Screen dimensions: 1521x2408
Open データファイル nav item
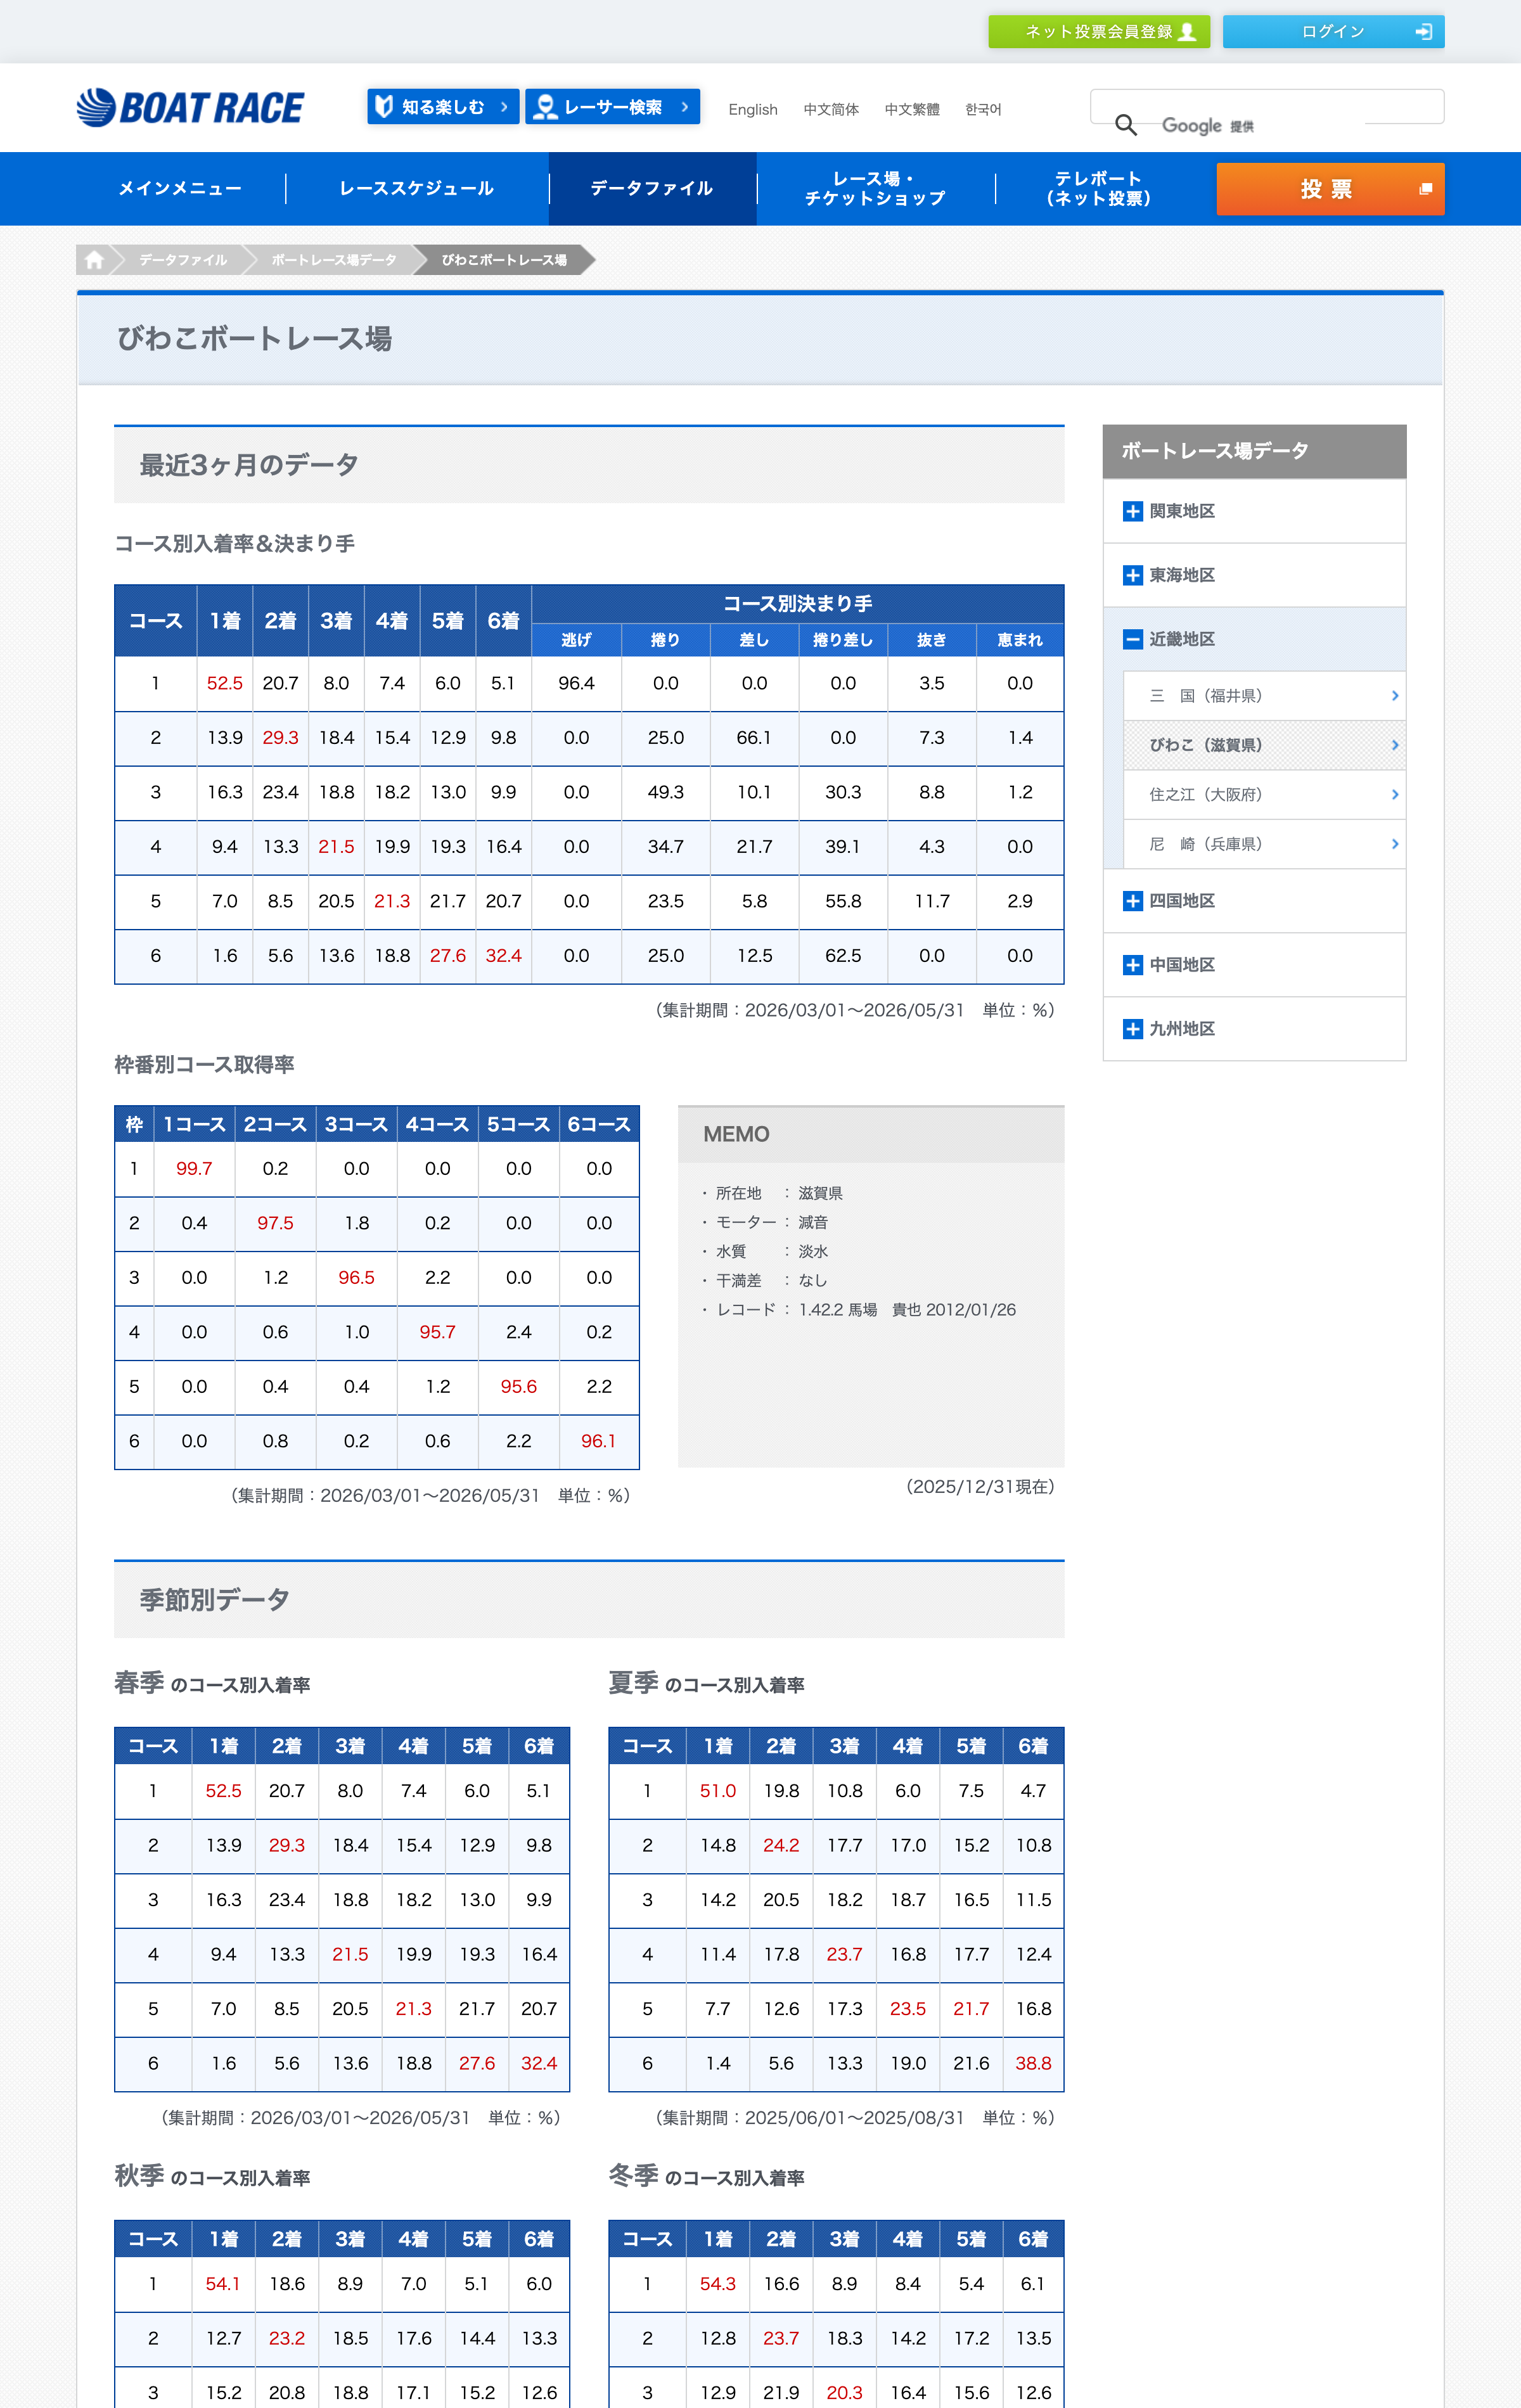click(x=652, y=189)
